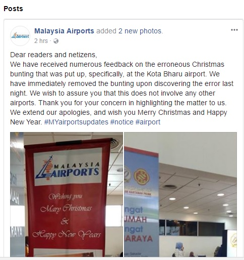This screenshot has height=260, width=244.
Task: Click the "Kota Bharu airport" text in post
Action: pyautogui.click(x=176, y=74)
